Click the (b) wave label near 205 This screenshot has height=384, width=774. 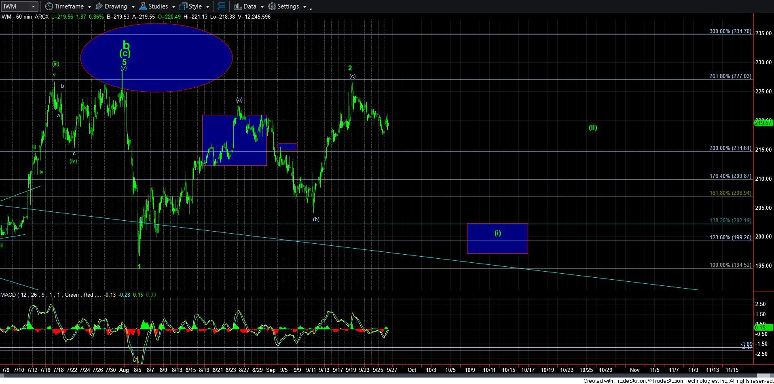tap(316, 219)
